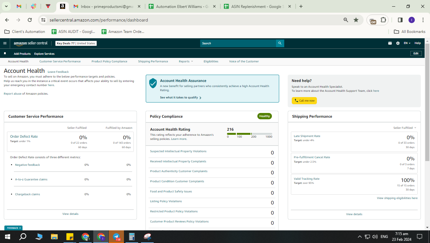430x243 pixels.
Task: Close the FEEDBACK widget
Action: (20, 228)
